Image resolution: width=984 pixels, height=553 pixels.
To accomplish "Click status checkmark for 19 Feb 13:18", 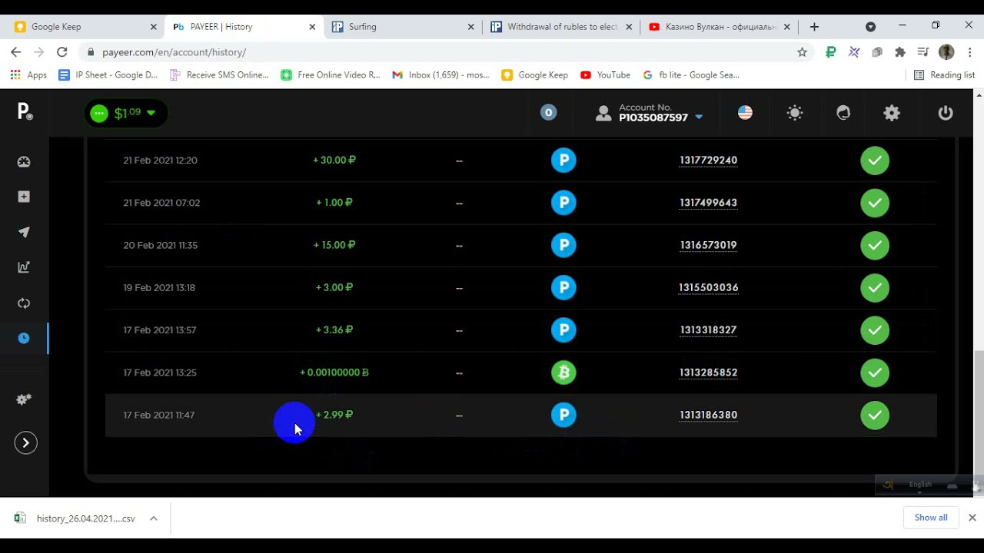I will click(875, 287).
